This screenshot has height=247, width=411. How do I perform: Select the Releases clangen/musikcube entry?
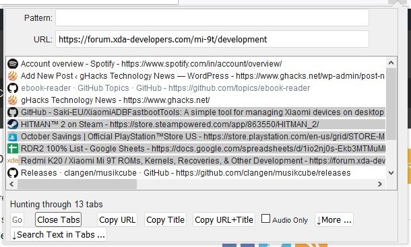(x=196, y=172)
